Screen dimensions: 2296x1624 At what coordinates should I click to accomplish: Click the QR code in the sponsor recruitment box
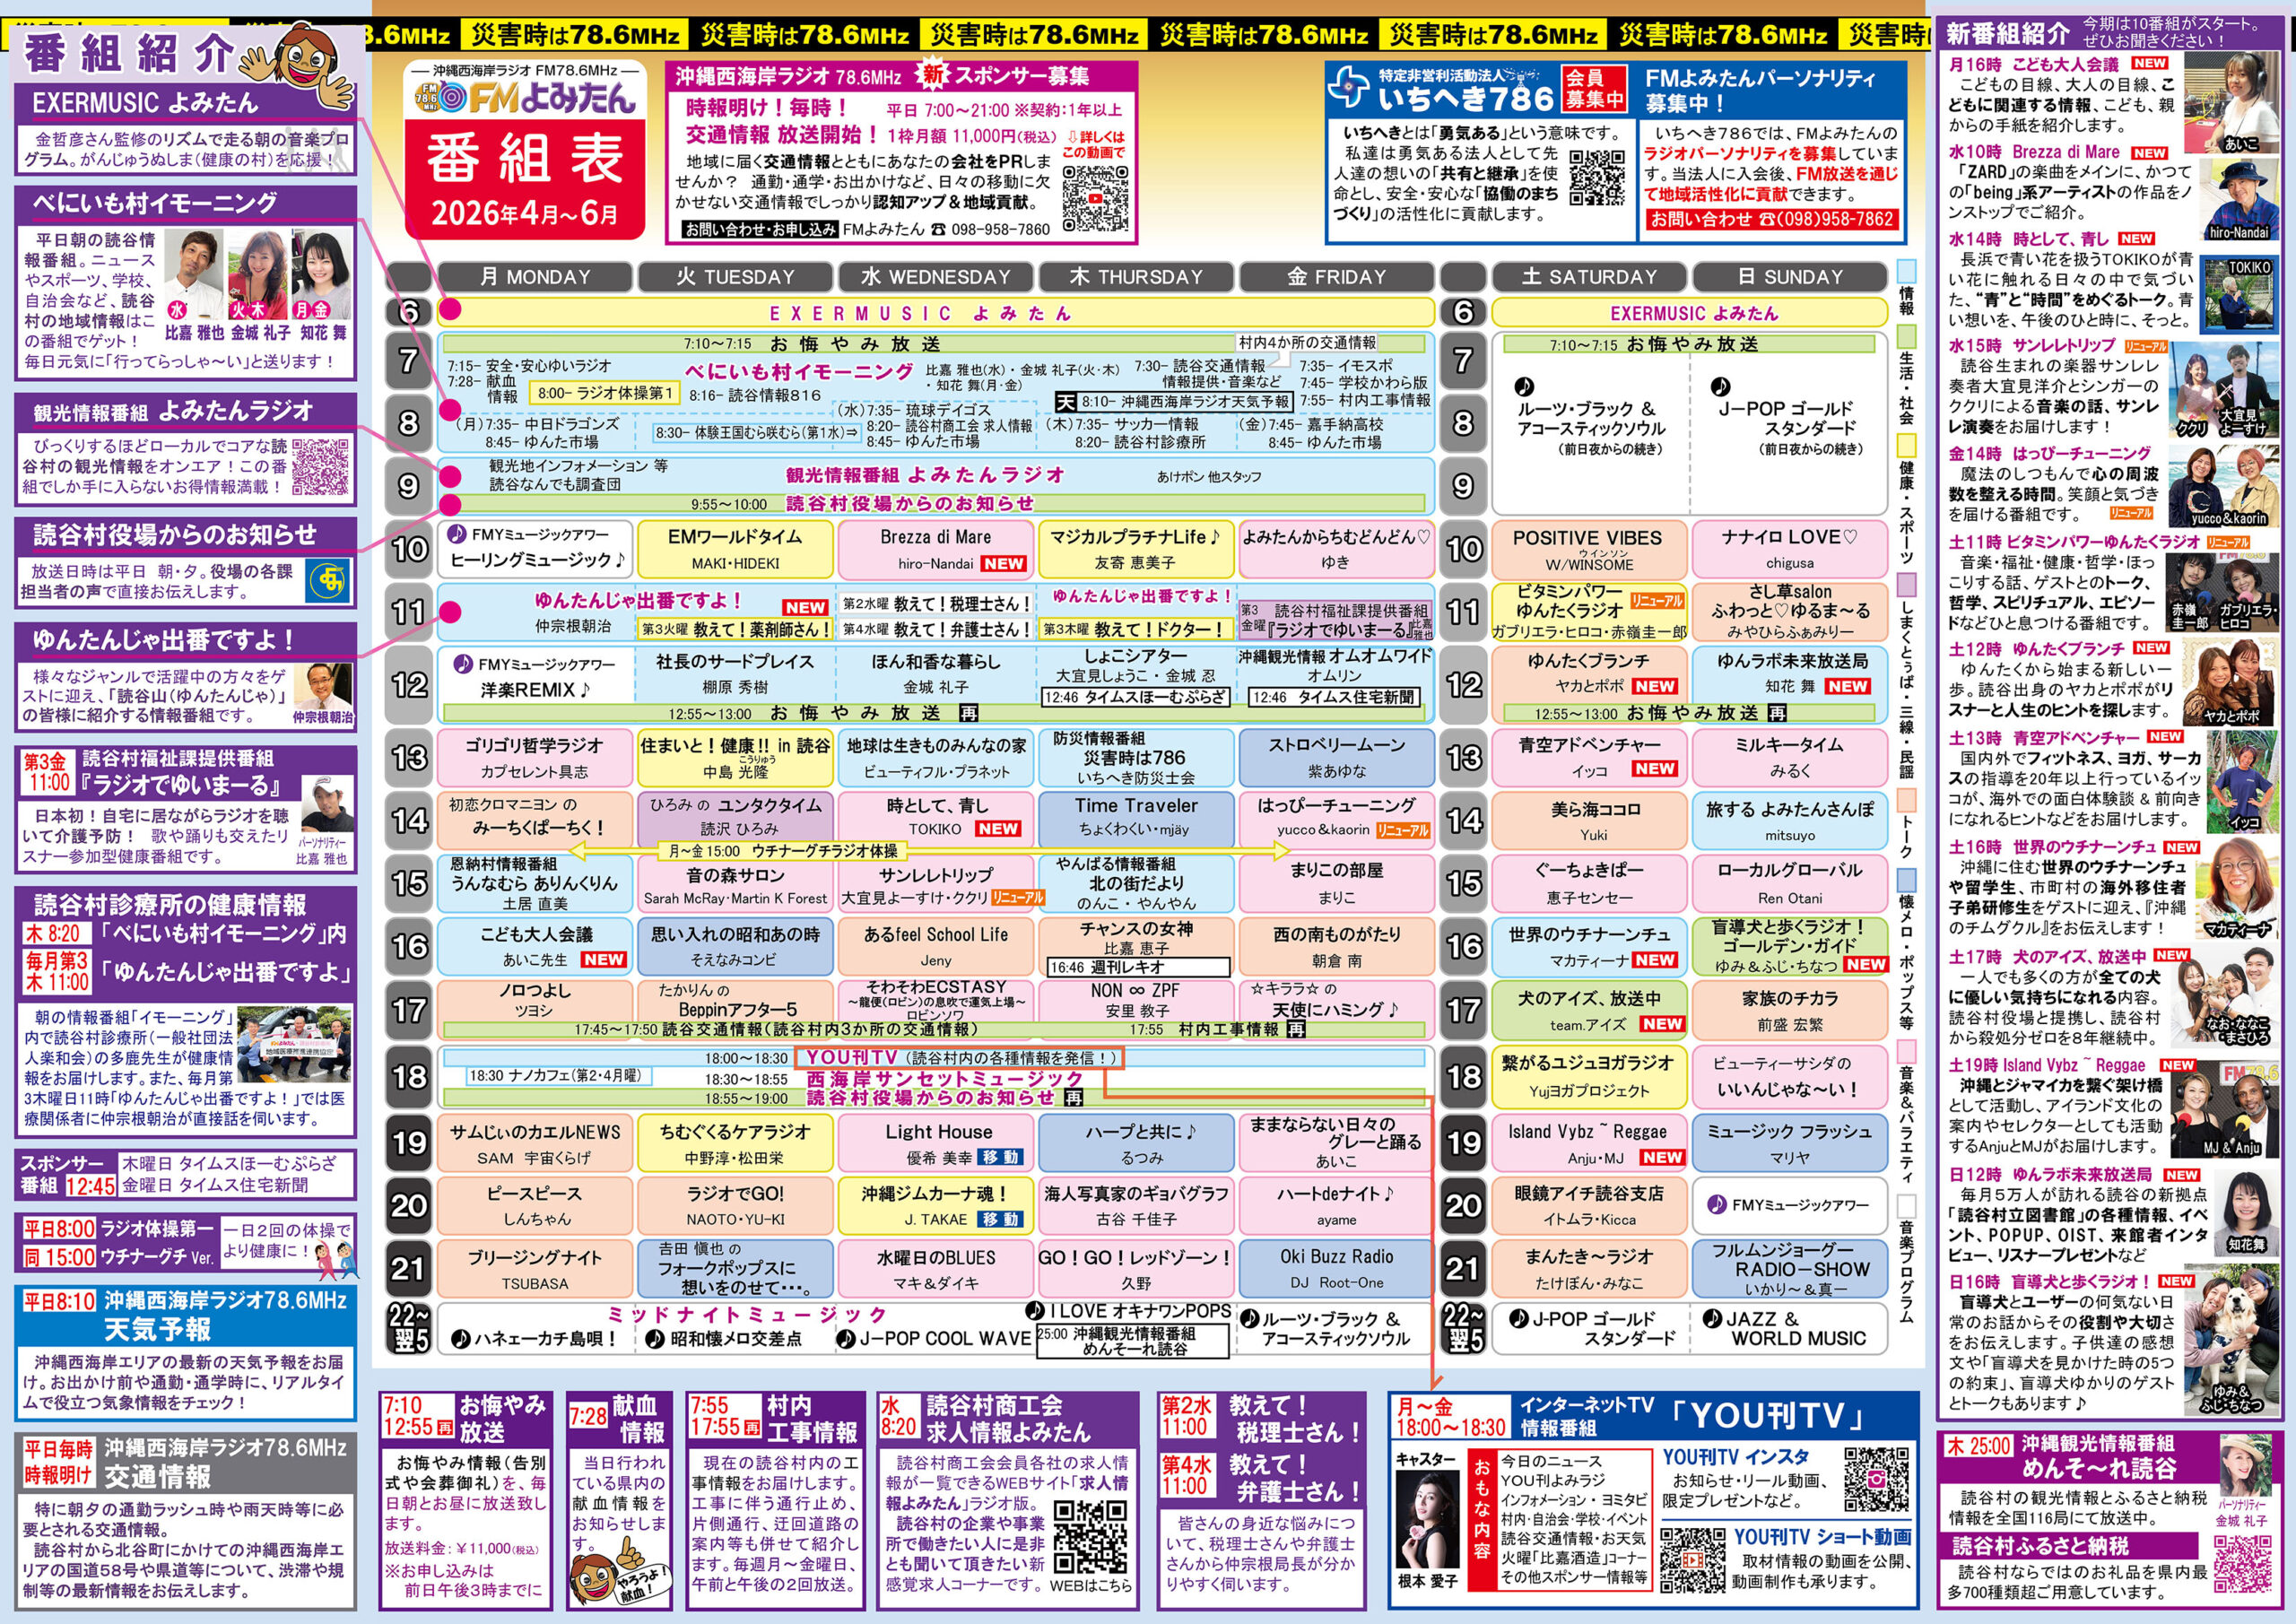point(1094,198)
